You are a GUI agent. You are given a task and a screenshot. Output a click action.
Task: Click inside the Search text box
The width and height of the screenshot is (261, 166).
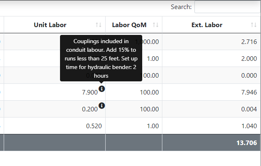(x=227, y=7)
